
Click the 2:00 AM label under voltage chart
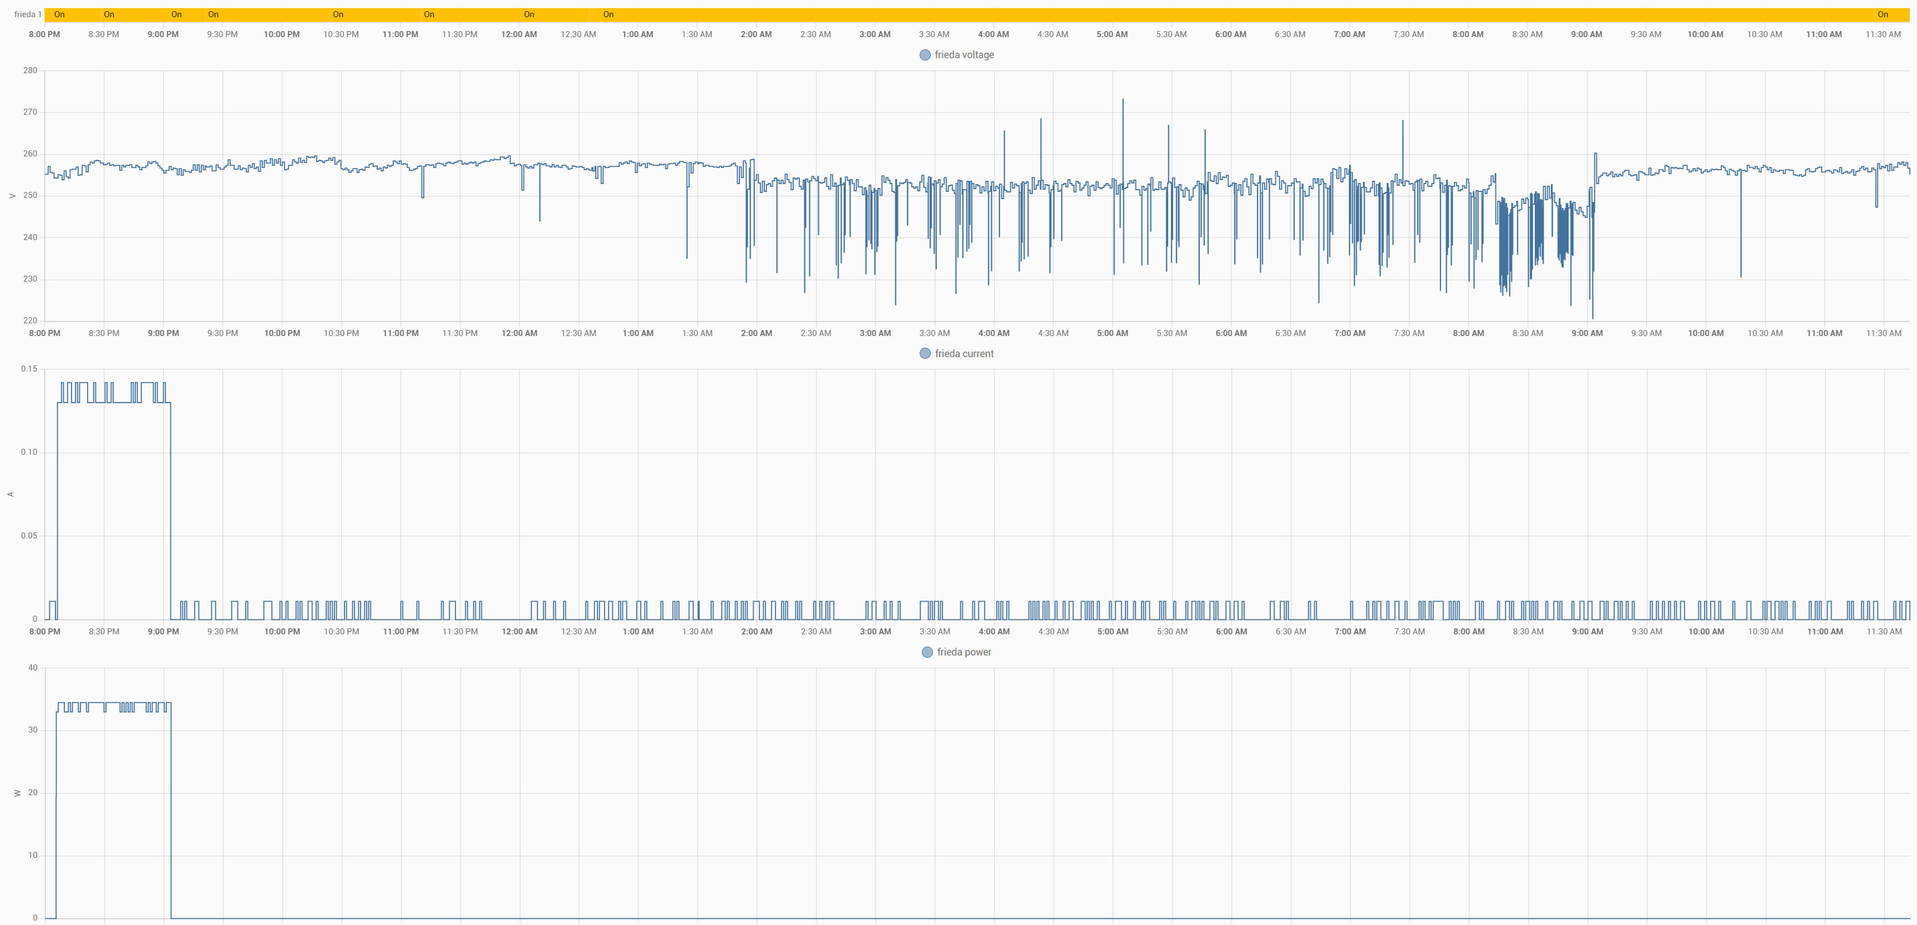pyautogui.click(x=756, y=333)
